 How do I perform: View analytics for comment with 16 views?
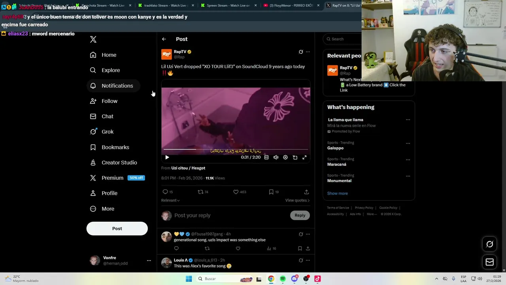pos(271,249)
